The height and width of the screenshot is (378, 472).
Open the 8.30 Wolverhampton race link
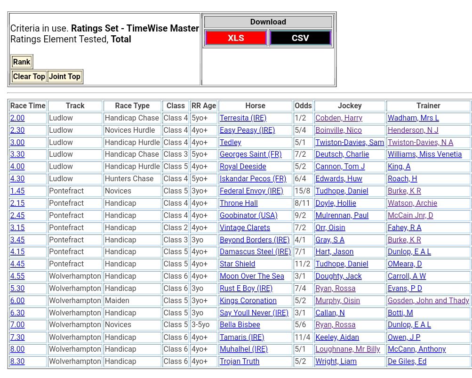click(17, 362)
